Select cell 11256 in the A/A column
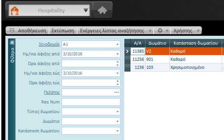 tap(138, 59)
